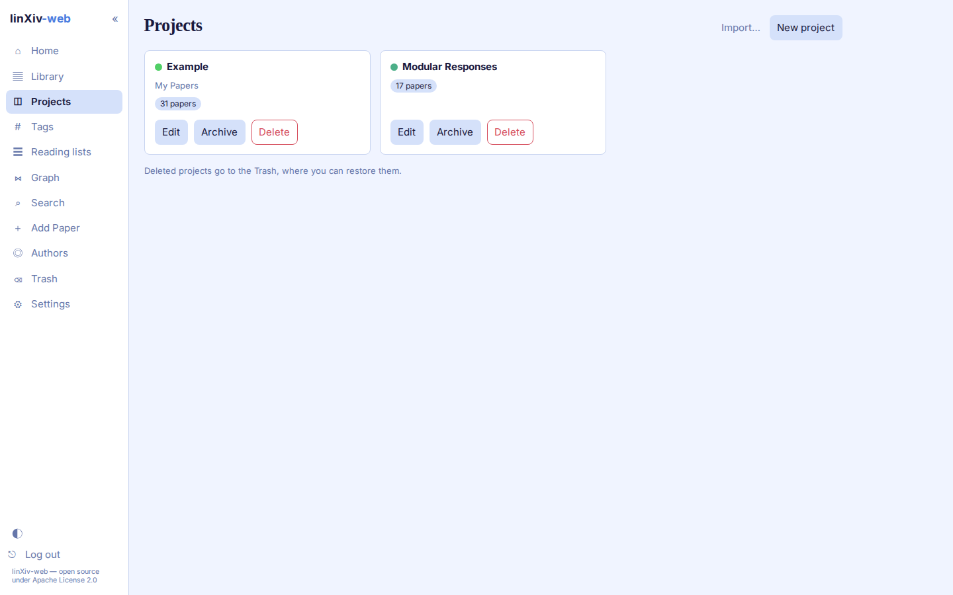Open the Tags page
The width and height of the screenshot is (953, 595).
click(64, 127)
